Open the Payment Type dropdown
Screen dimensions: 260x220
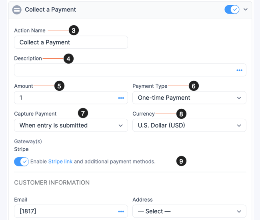[189, 98]
